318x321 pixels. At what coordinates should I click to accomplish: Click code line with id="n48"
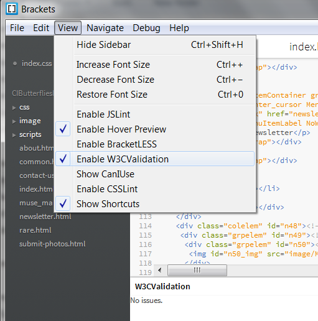click(x=247, y=226)
